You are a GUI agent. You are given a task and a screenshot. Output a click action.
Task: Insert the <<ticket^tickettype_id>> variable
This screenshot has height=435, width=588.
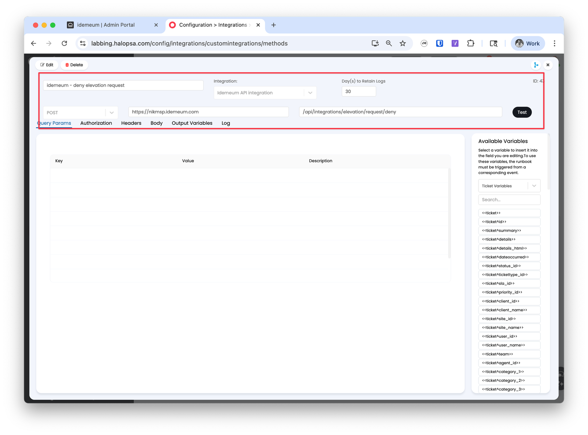point(509,275)
